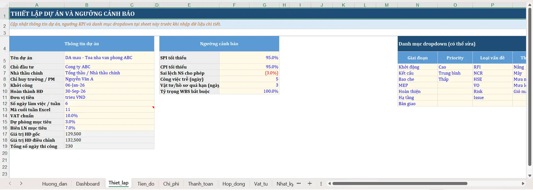Screen dimensions: 533x190
Task: Open the Hop_dong sheet tab
Action: click(x=234, y=184)
